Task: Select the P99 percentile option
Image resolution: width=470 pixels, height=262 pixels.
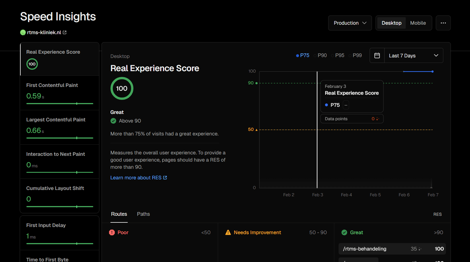Action: click(x=355, y=55)
